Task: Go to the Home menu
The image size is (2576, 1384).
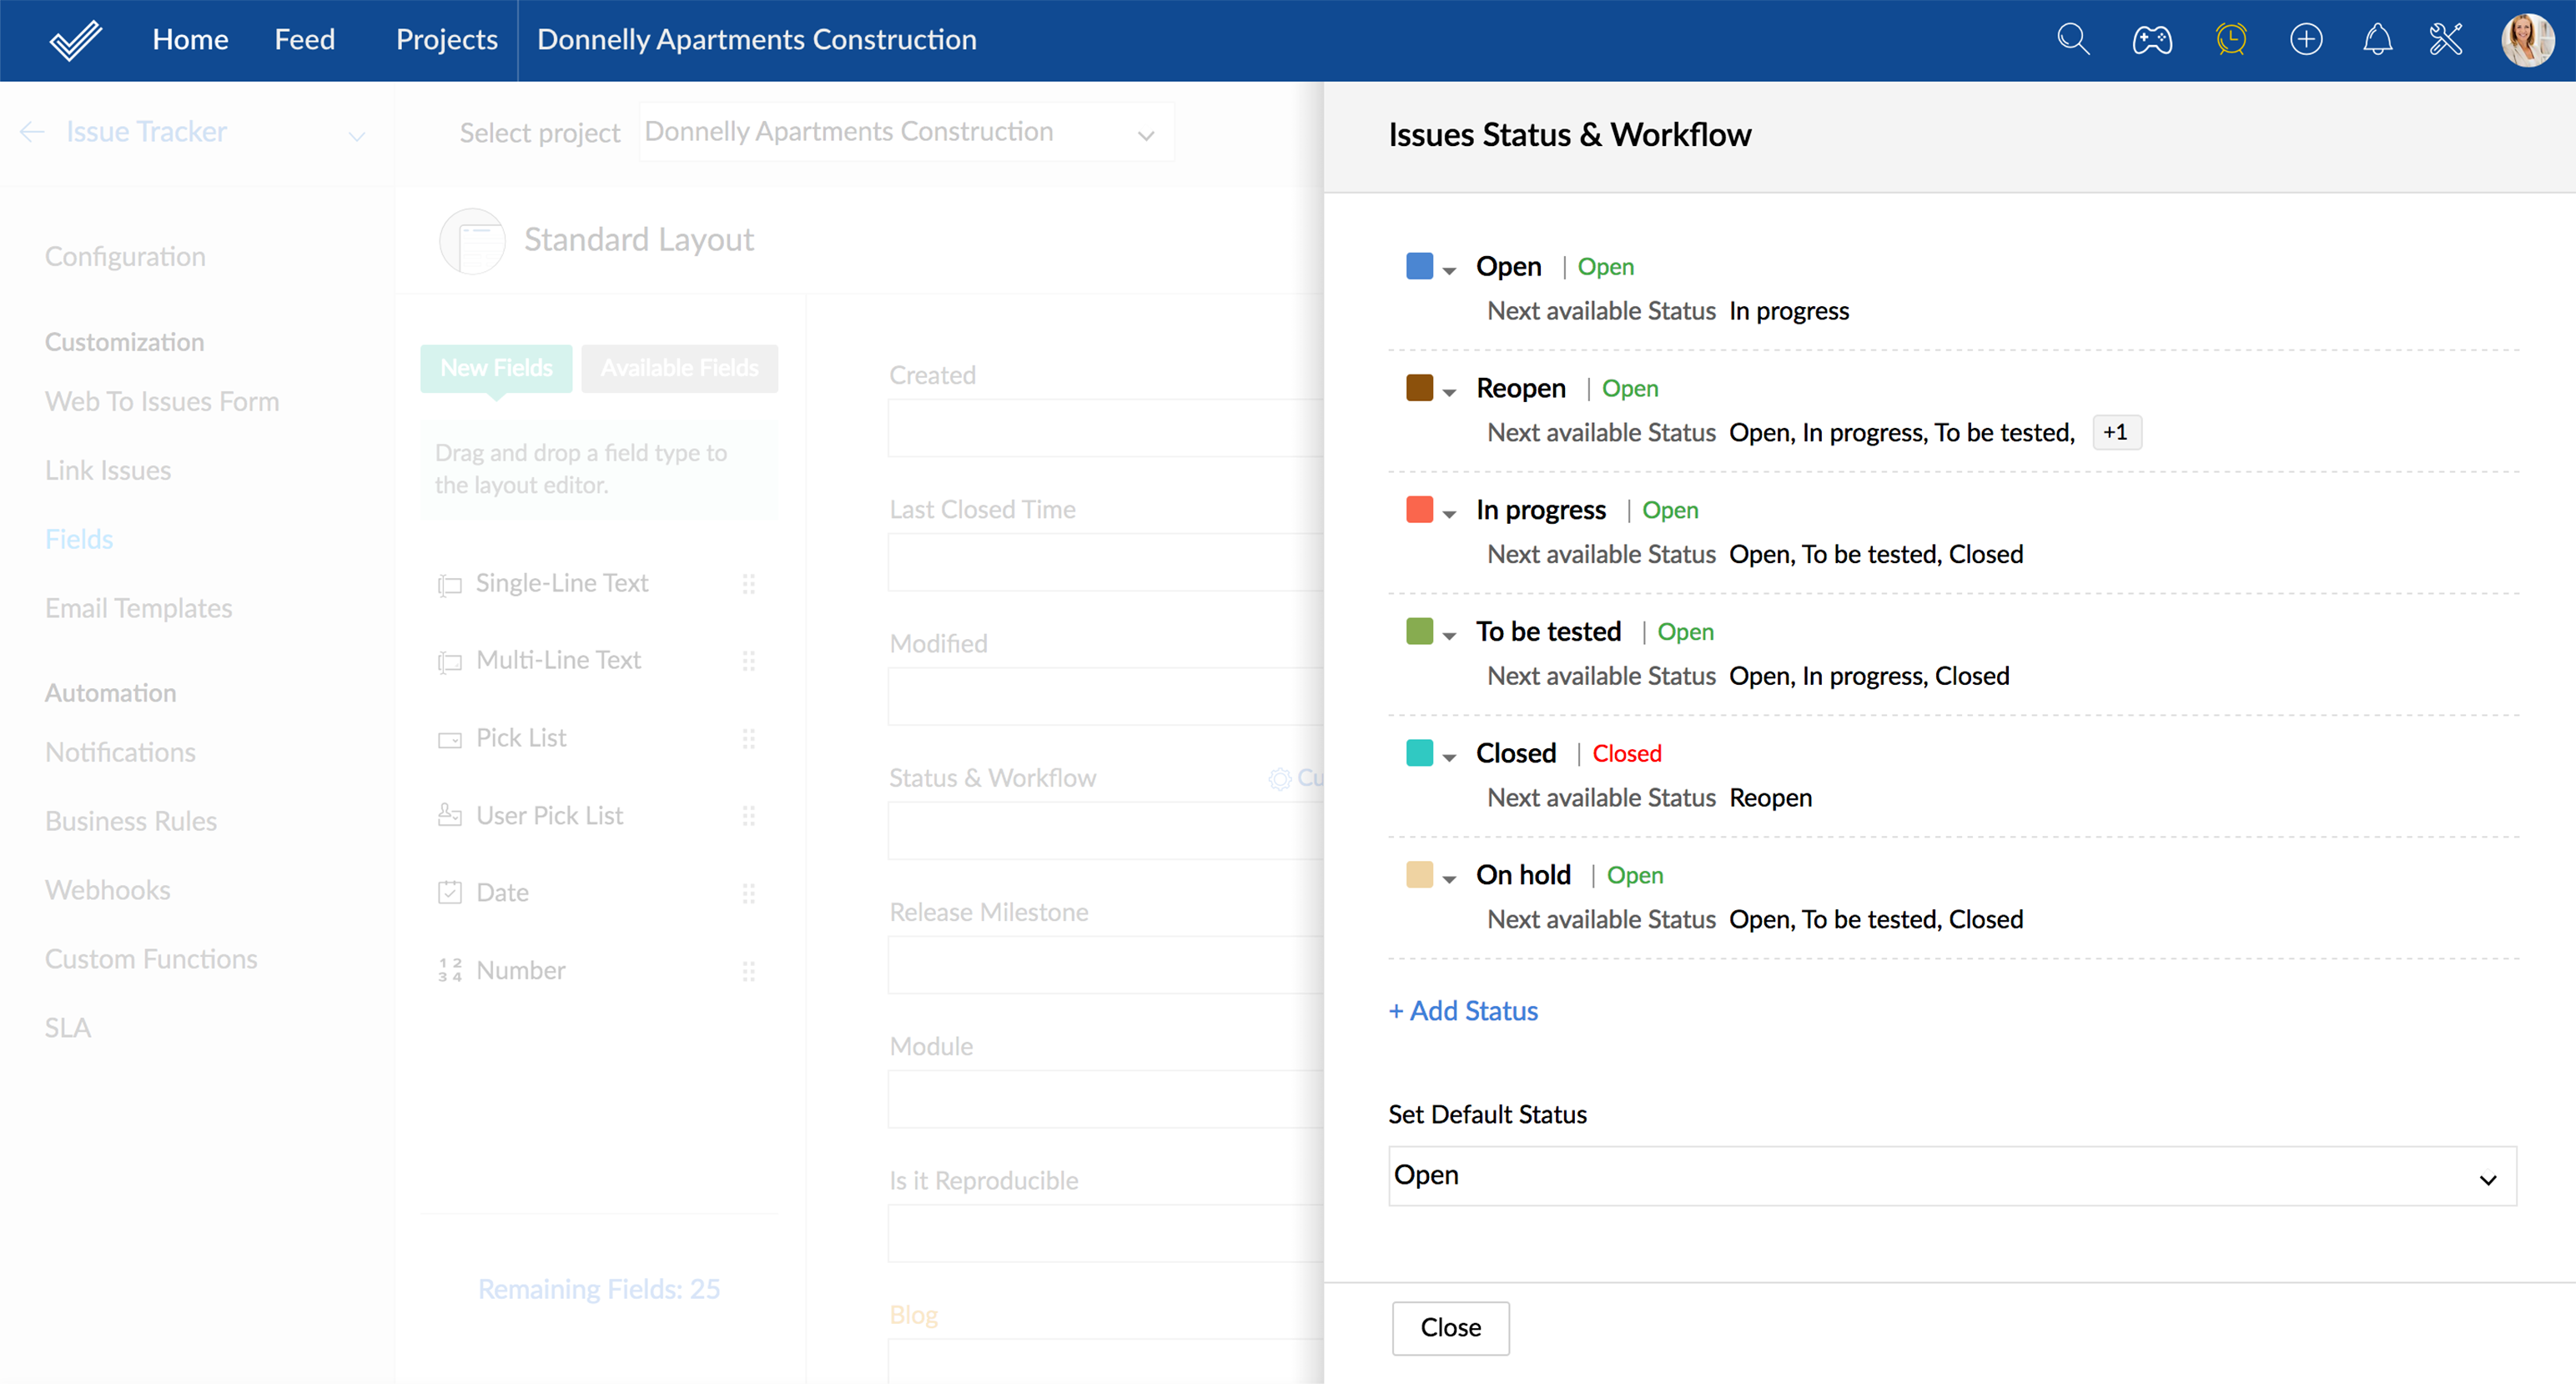Action: pyautogui.click(x=190, y=40)
